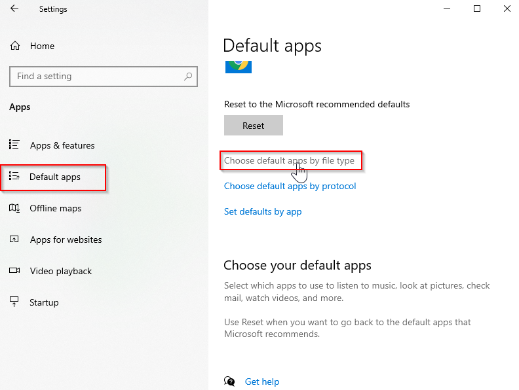Click the search magnifier icon
519x390 pixels.
[187, 77]
